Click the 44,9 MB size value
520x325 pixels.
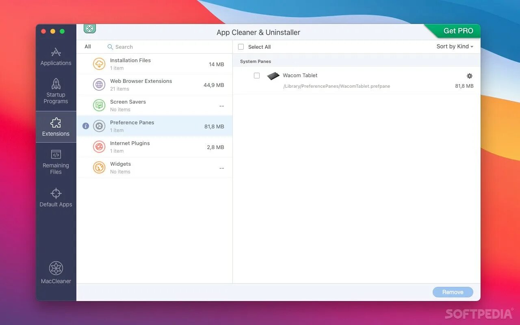(214, 85)
